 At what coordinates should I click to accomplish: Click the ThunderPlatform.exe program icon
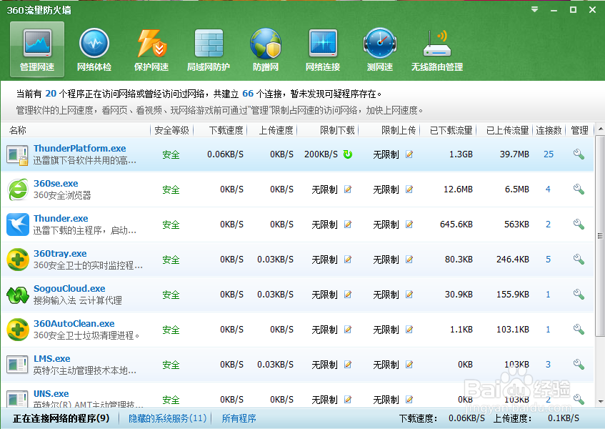pyautogui.click(x=18, y=155)
